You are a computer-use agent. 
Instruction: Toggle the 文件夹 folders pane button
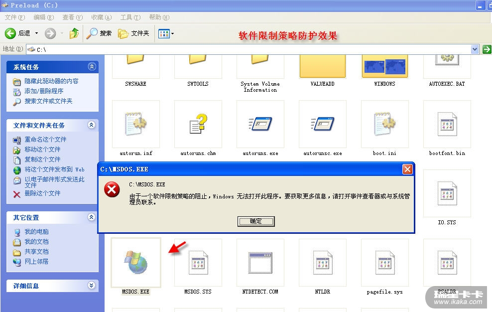click(133, 33)
